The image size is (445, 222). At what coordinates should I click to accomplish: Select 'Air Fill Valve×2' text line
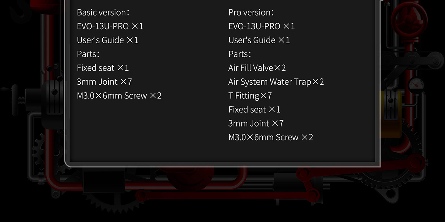coord(257,68)
